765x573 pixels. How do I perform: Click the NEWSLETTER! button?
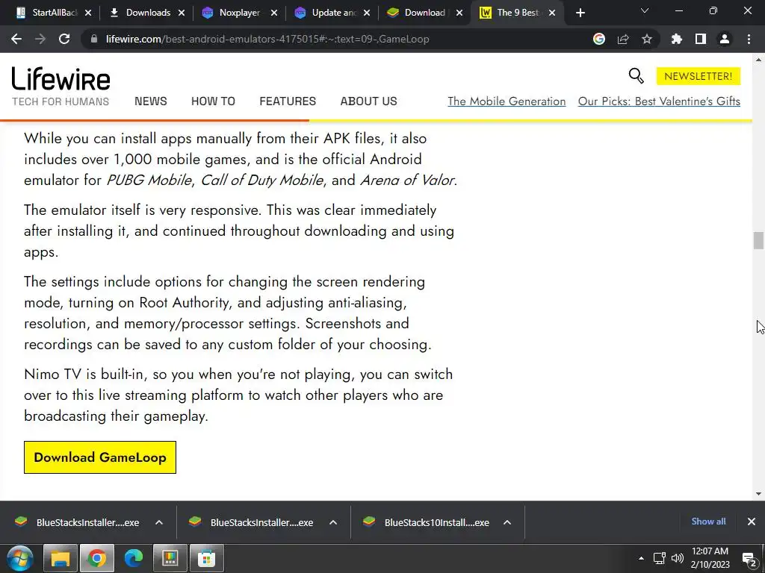[x=699, y=76]
